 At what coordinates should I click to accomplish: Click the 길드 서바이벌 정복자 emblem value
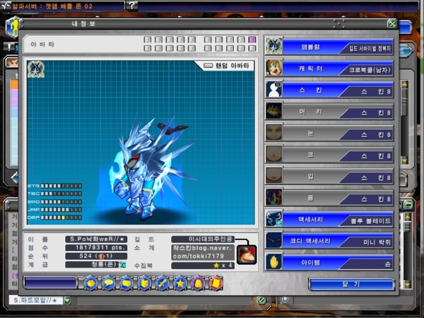tap(370, 49)
